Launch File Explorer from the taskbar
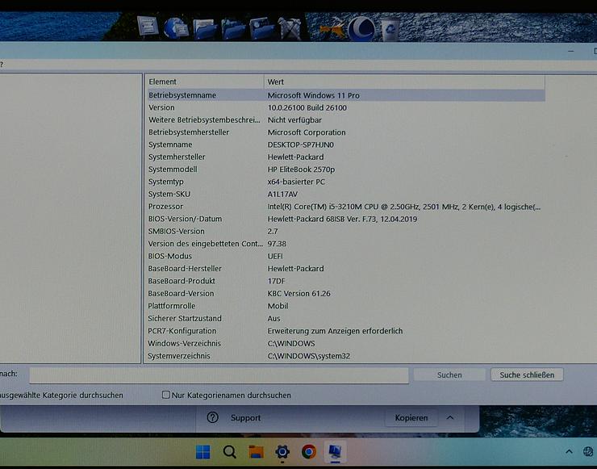 [257, 452]
